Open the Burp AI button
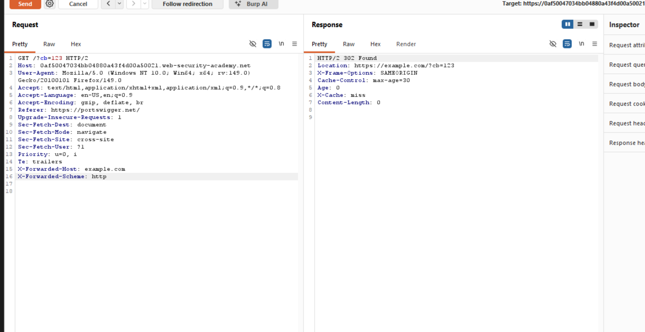The width and height of the screenshot is (645, 332). click(253, 4)
